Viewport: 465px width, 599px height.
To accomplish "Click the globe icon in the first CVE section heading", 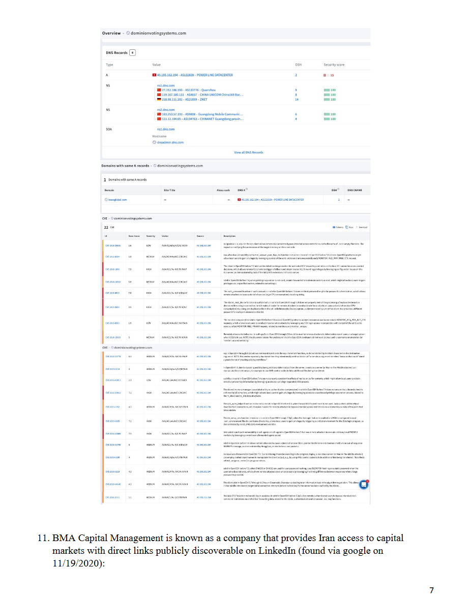I will point(112,218).
